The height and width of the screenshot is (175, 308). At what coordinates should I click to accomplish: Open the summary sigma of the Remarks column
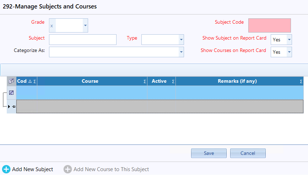click(301, 82)
